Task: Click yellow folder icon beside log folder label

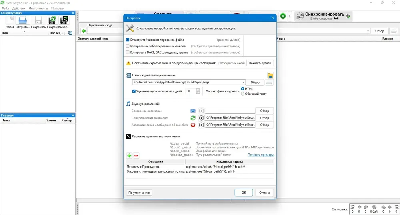Action: [270, 75]
